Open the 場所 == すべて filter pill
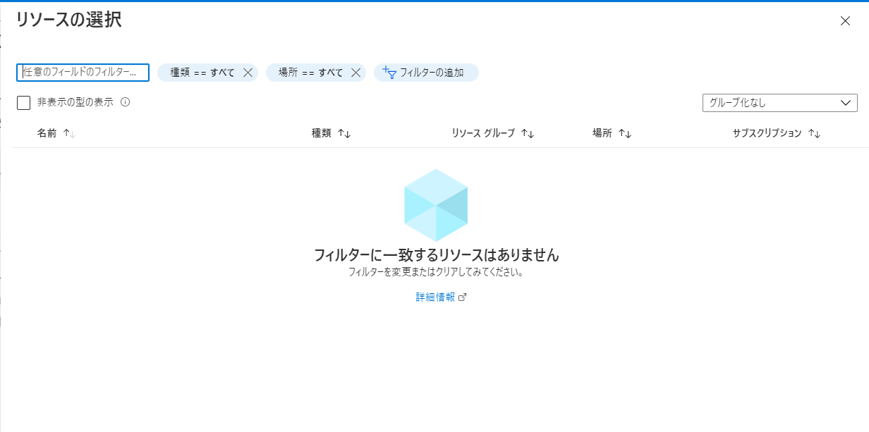The width and height of the screenshot is (869, 432). (x=310, y=73)
